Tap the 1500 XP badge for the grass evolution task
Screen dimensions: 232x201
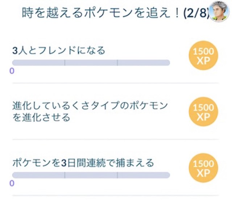tap(204, 113)
